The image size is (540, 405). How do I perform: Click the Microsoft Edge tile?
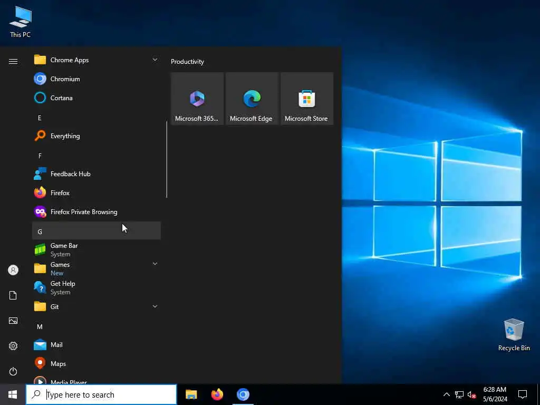[x=252, y=99]
